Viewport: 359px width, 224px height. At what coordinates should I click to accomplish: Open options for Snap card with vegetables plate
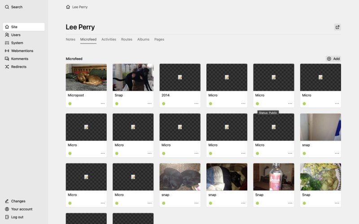tap(337, 203)
